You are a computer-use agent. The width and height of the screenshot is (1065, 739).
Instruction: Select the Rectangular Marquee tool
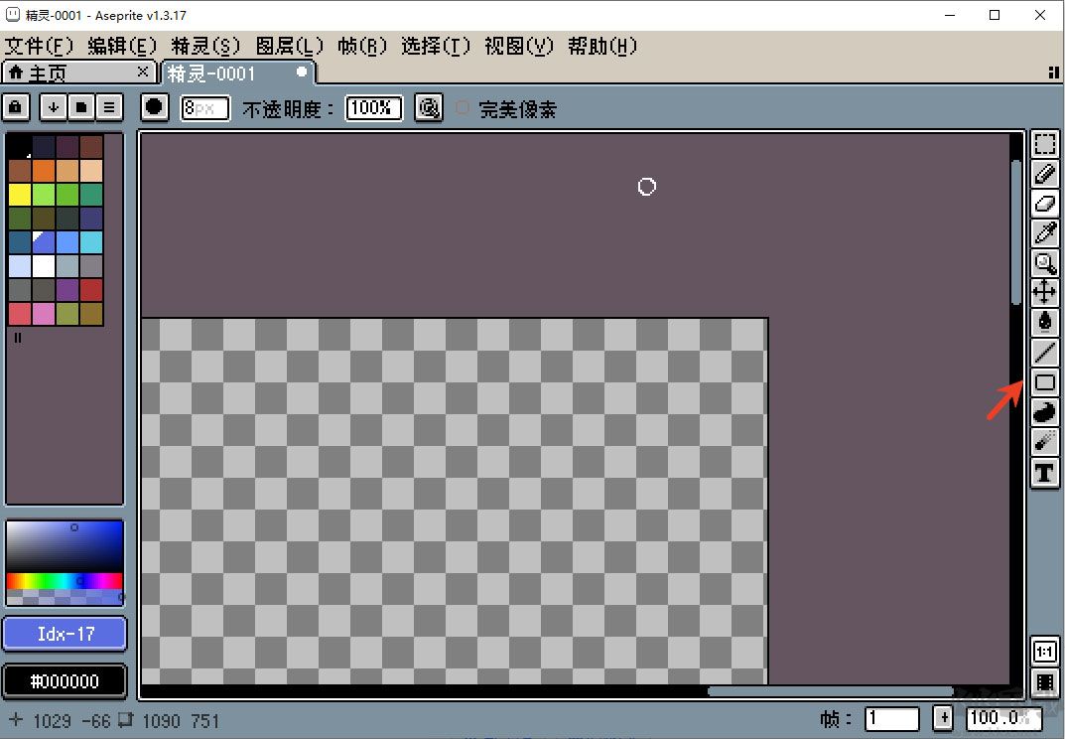[x=1043, y=143]
